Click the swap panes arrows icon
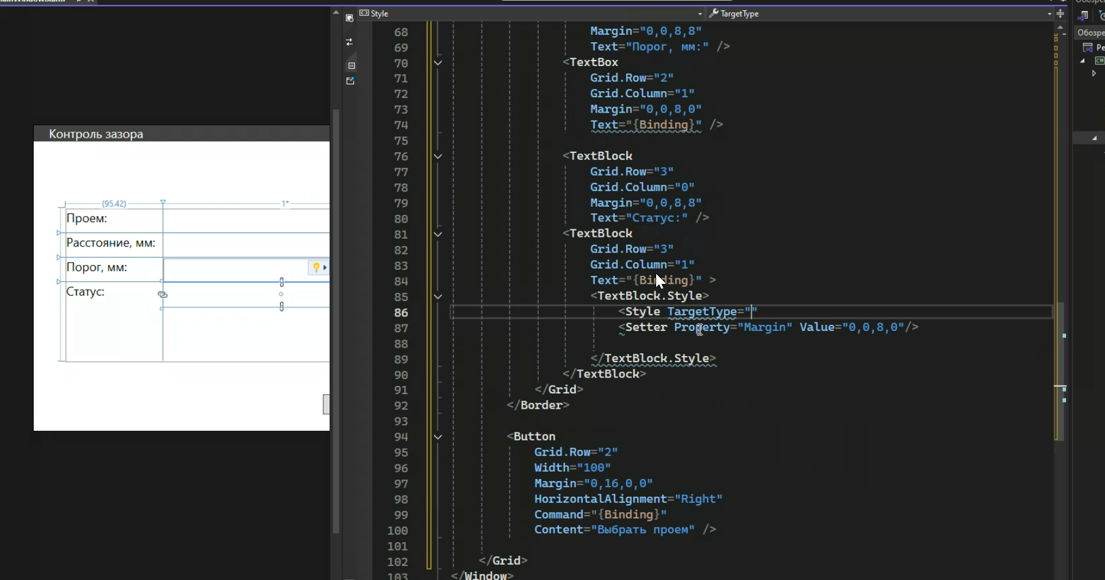Viewport: 1105px width, 580px height. coord(349,42)
